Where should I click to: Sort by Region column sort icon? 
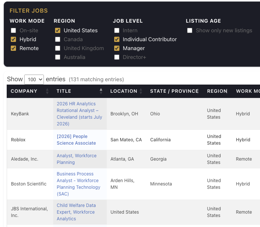coord(227,91)
